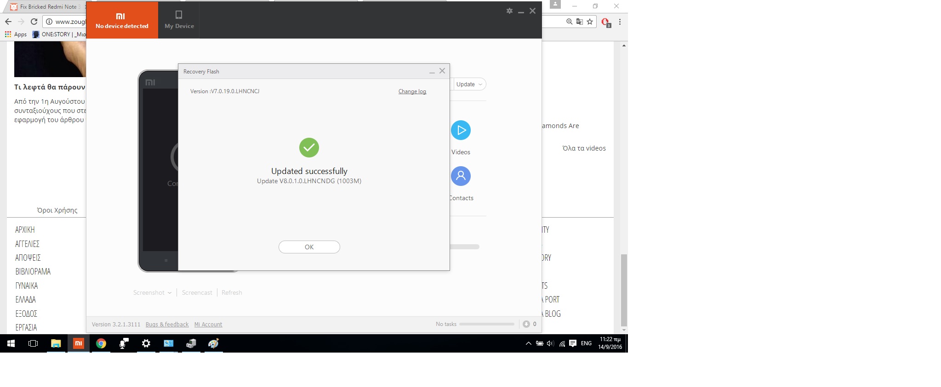Viewport: 941px width, 387px height.
Task: Click the Videos play icon
Action: coord(461,130)
